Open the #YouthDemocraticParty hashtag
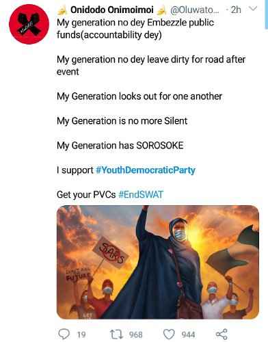The height and width of the screenshot is (342, 268). point(146,170)
